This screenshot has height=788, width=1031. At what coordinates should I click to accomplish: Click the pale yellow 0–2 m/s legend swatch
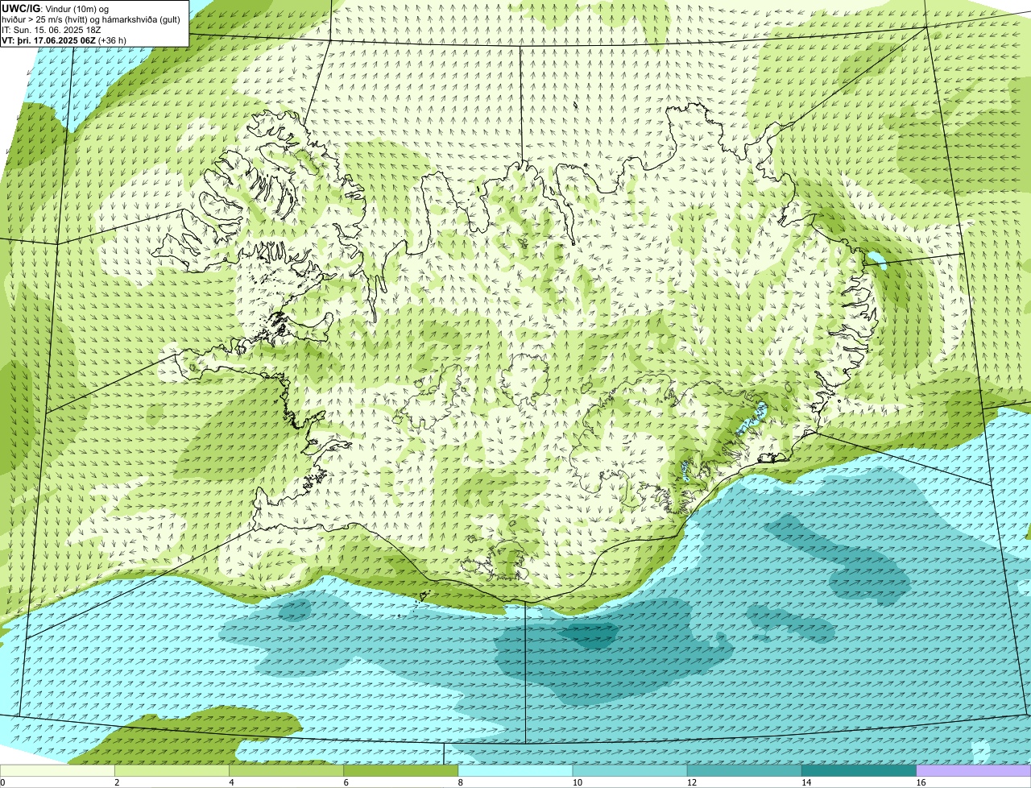(57, 771)
